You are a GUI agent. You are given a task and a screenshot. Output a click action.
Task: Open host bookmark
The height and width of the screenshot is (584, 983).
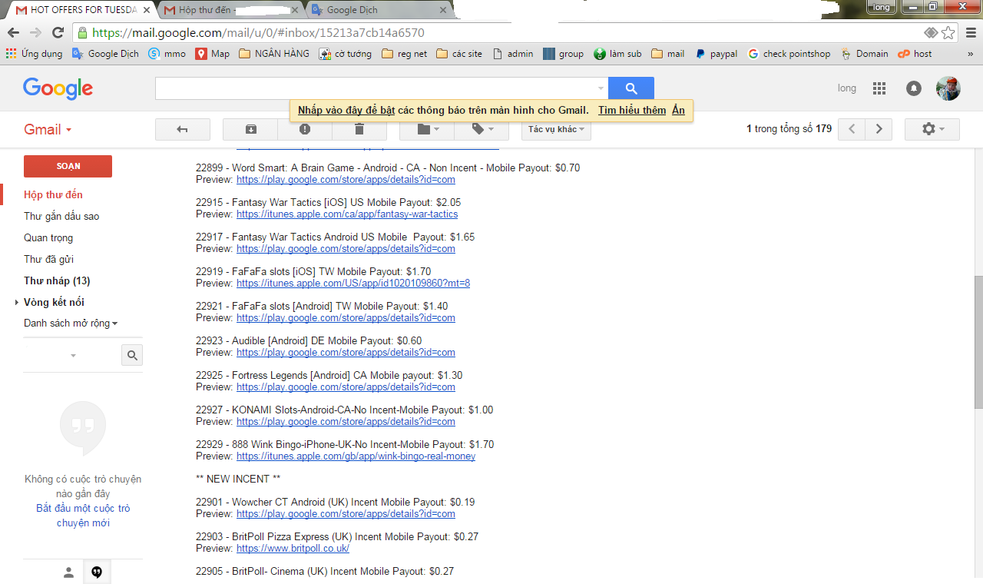(x=915, y=54)
